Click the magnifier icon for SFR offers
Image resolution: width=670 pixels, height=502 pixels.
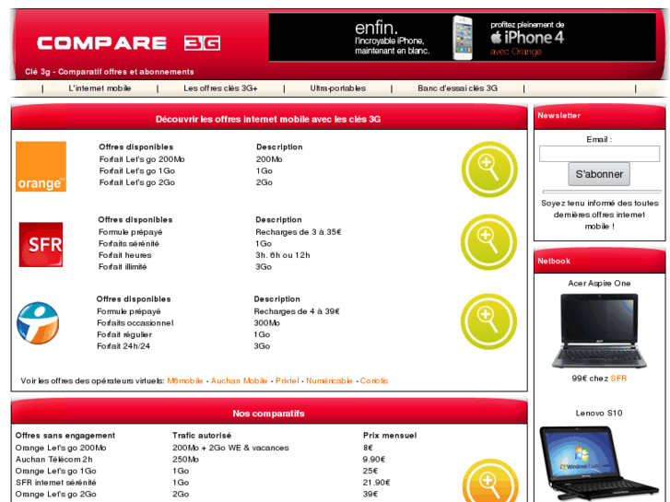pos(488,242)
